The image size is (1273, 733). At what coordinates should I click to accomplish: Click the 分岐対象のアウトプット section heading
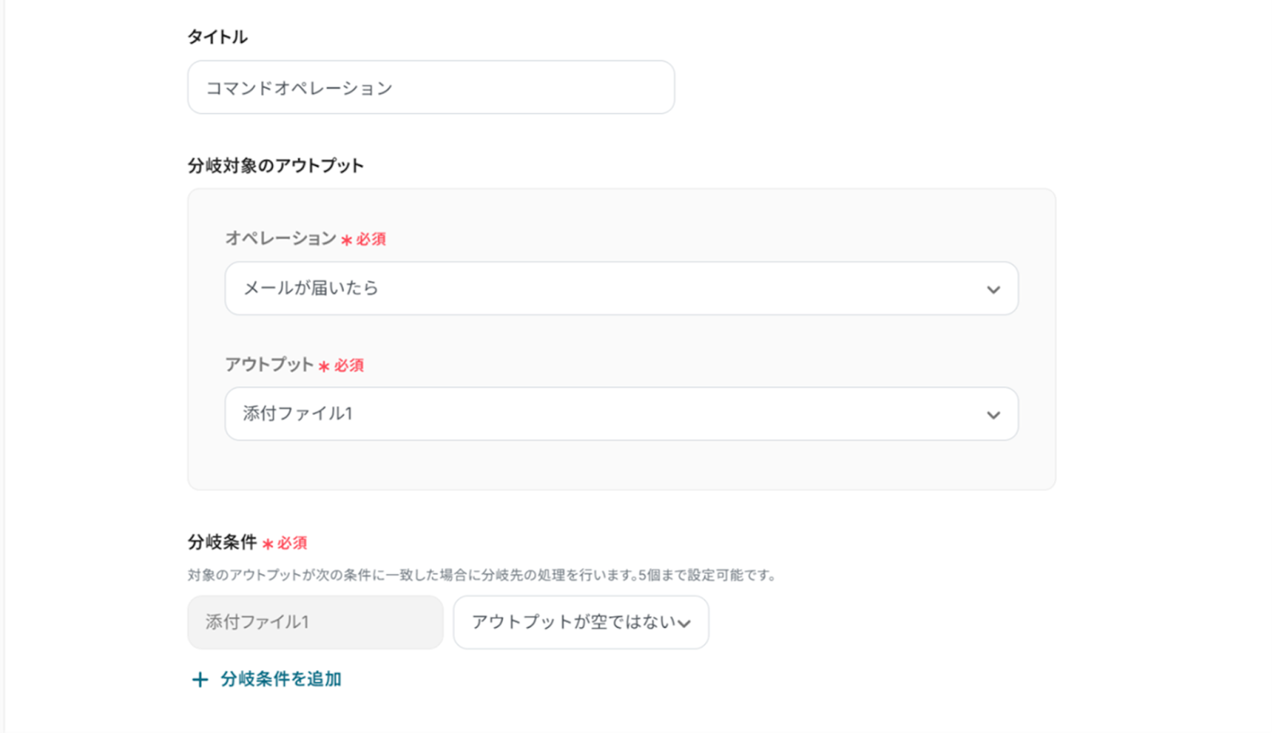click(x=275, y=166)
